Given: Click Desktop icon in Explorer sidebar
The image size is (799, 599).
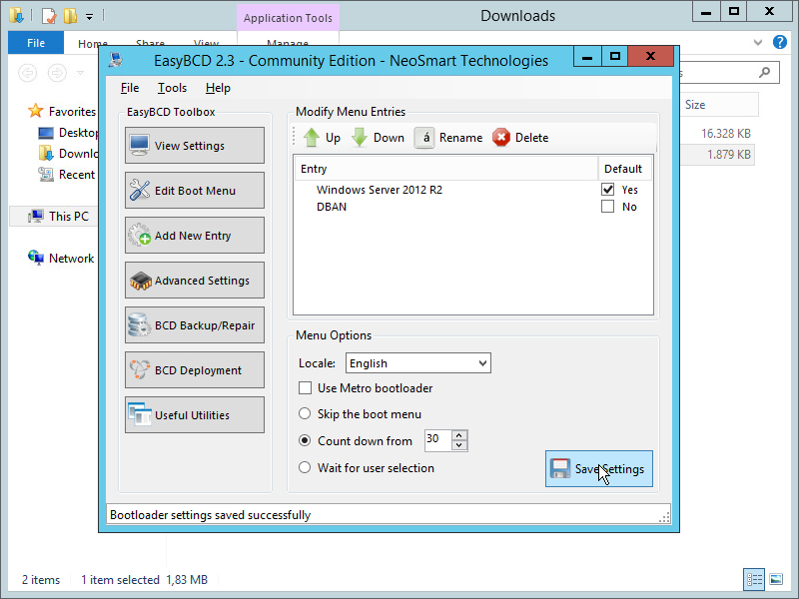Looking at the screenshot, I should [x=46, y=133].
